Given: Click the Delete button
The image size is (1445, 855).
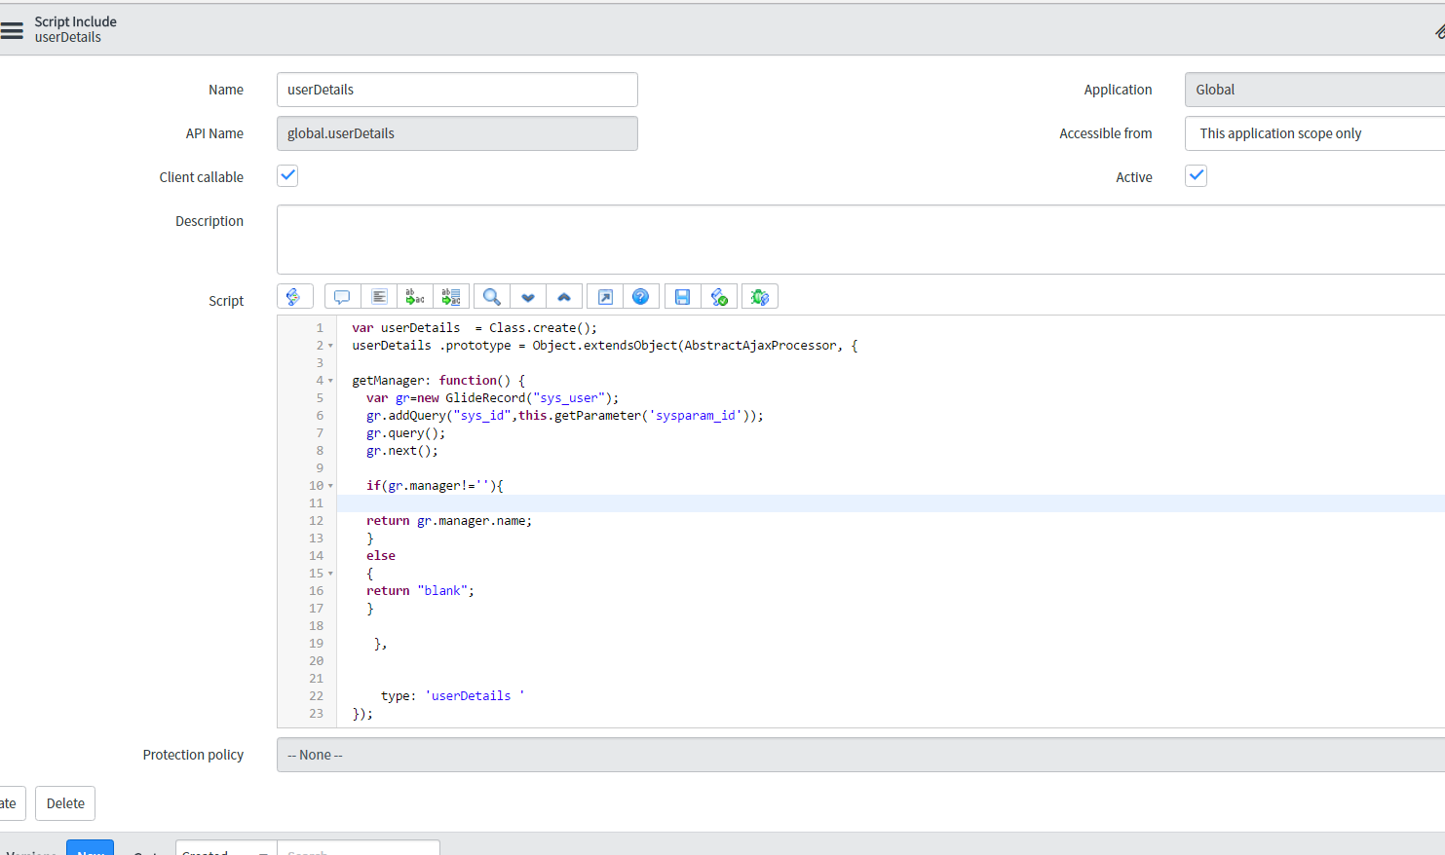Looking at the screenshot, I should point(65,803).
